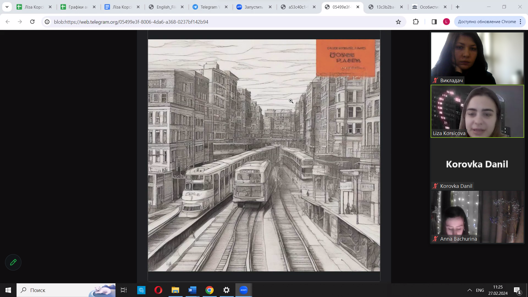Open File Explorer from the taskbar
The image size is (528, 297).
tap(175, 290)
